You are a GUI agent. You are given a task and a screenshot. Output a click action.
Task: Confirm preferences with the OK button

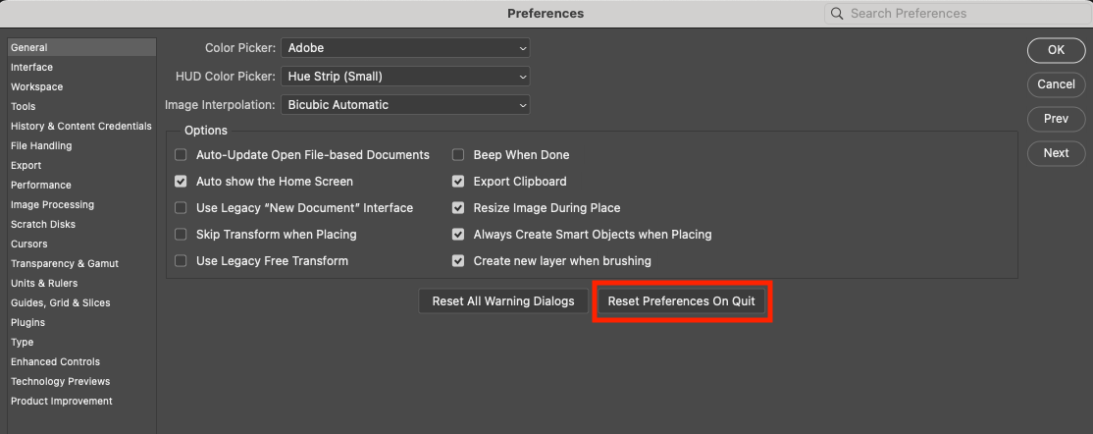click(x=1056, y=50)
